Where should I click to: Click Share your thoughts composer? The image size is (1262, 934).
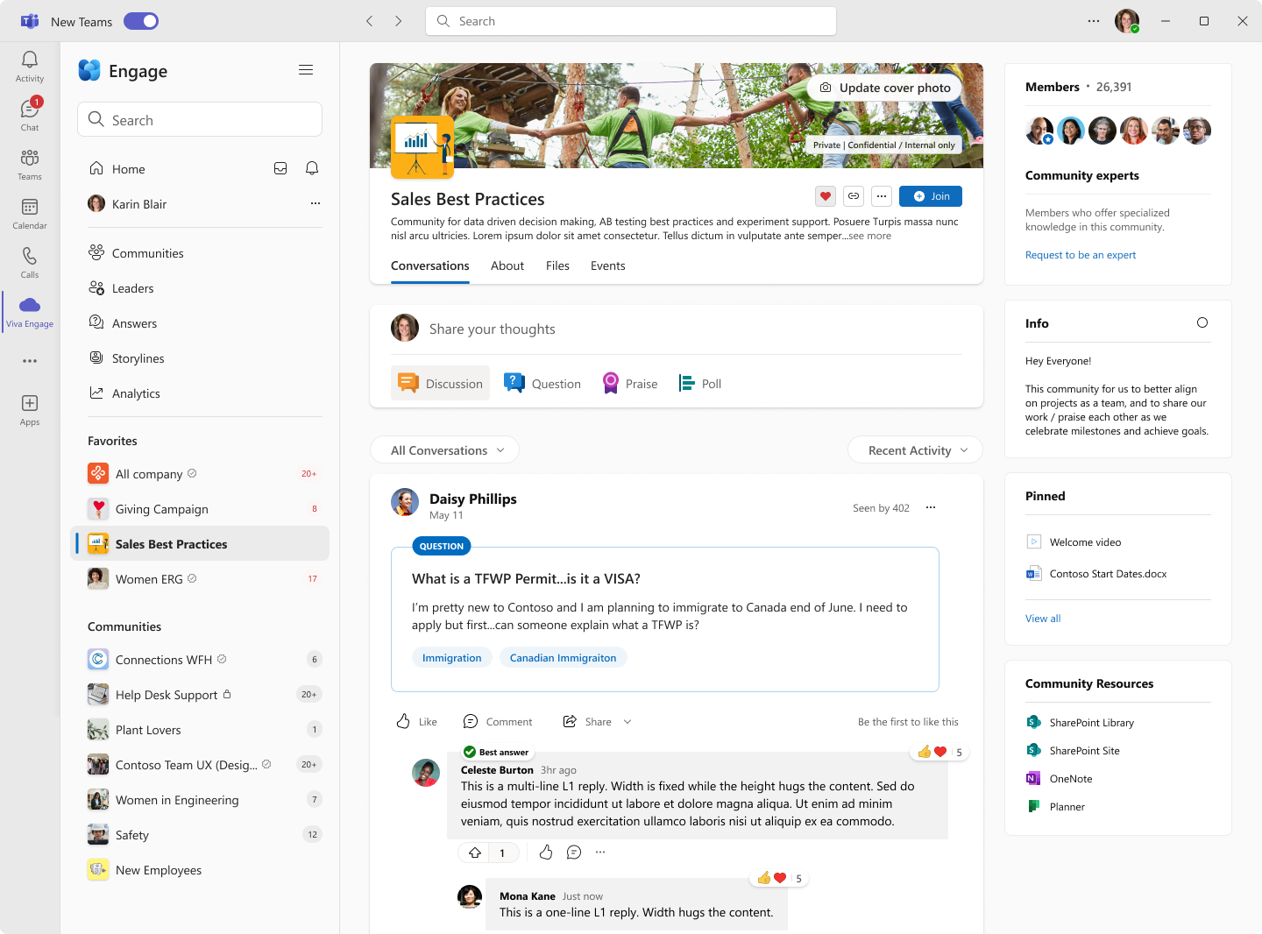677,329
